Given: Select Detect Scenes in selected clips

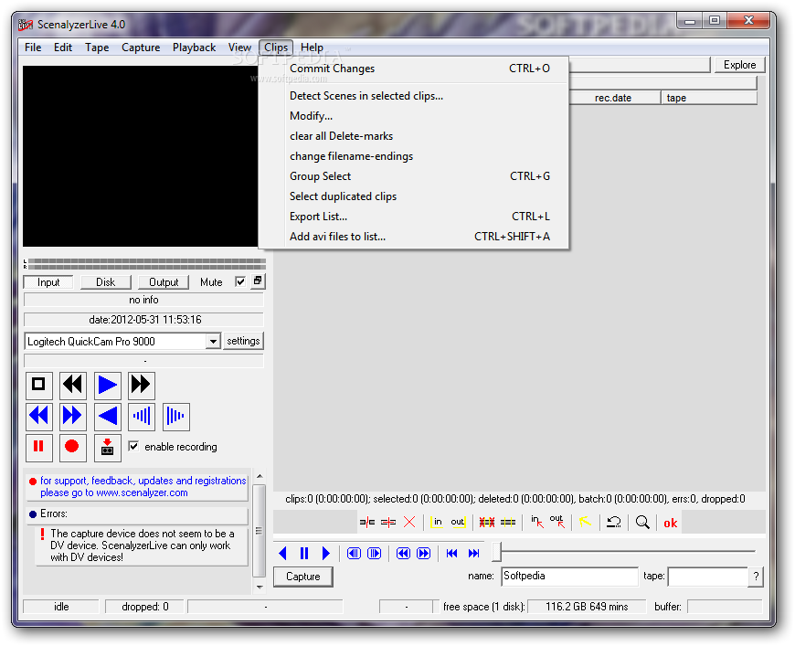Looking at the screenshot, I should click(x=414, y=96).
